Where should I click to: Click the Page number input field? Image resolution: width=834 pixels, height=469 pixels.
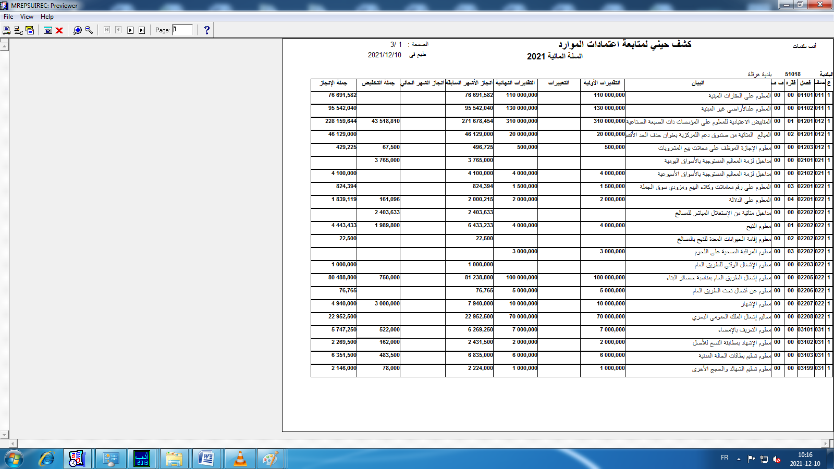(x=182, y=30)
